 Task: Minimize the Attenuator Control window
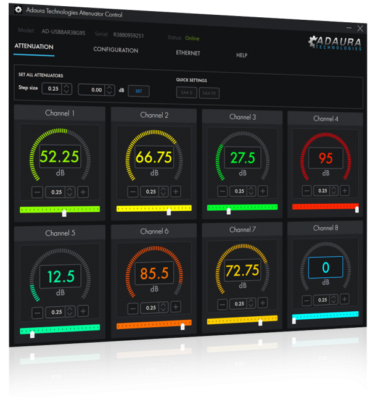pyautogui.click(x=349, y=28)
